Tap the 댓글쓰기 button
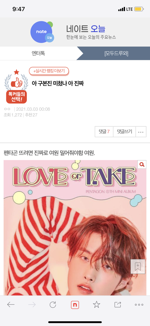Image resolution: width=150 pixels, height=326 pixels. (124, 131)
